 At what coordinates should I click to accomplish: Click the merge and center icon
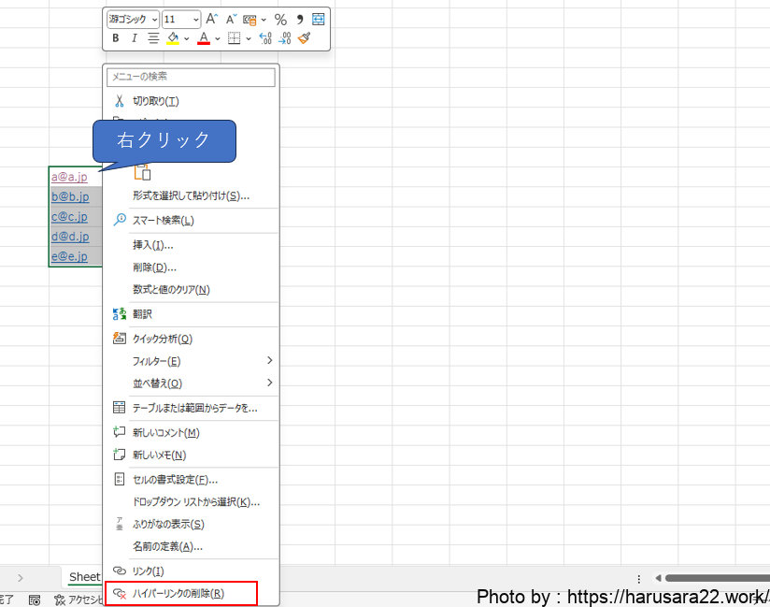pyautogui.click(x=319, y=19)
